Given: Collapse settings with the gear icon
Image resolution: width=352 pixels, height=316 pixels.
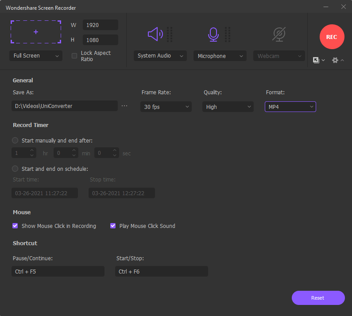Looking at the screenshot, I should [335, 60].
